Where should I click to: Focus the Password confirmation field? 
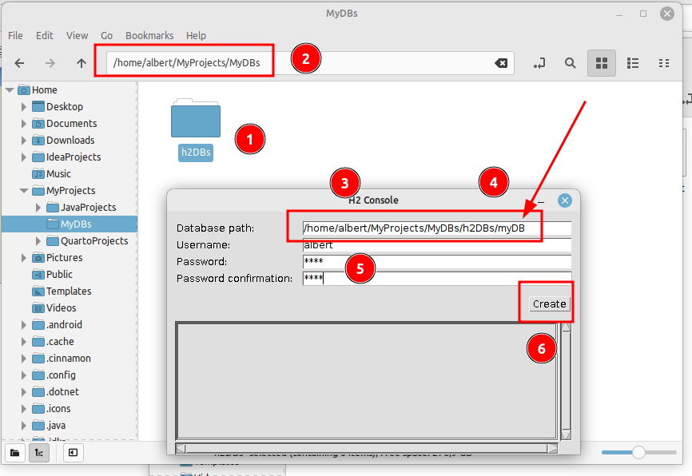437,279
